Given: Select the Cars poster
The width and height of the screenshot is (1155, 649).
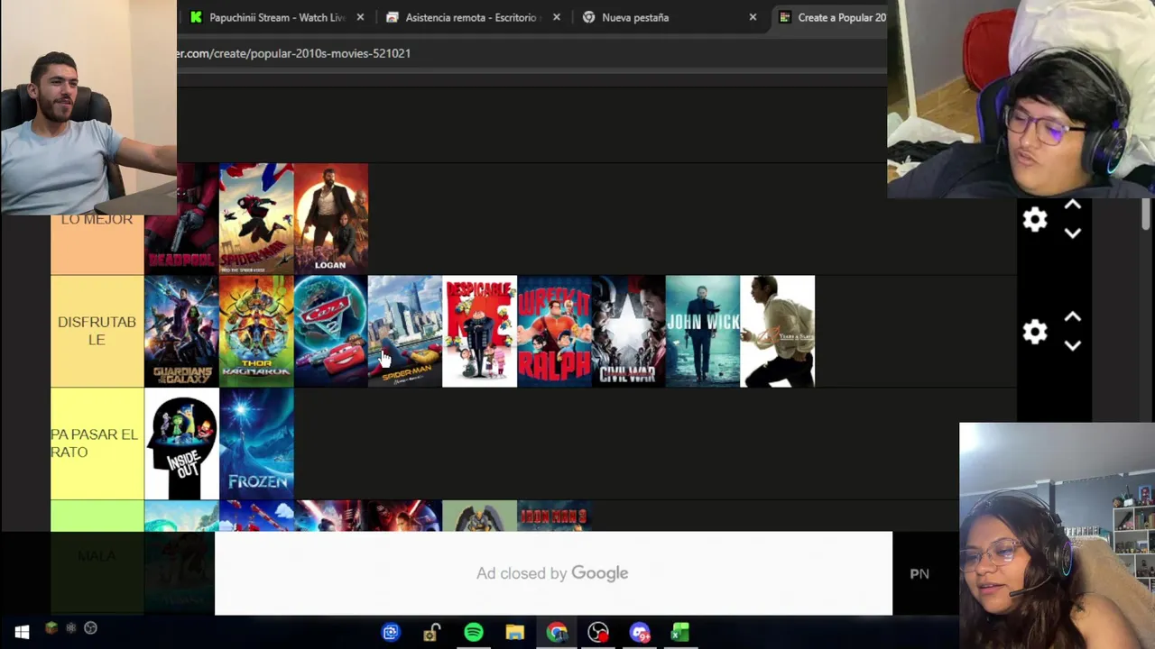Looking at the screenshot, I should (x=330, y=331).
